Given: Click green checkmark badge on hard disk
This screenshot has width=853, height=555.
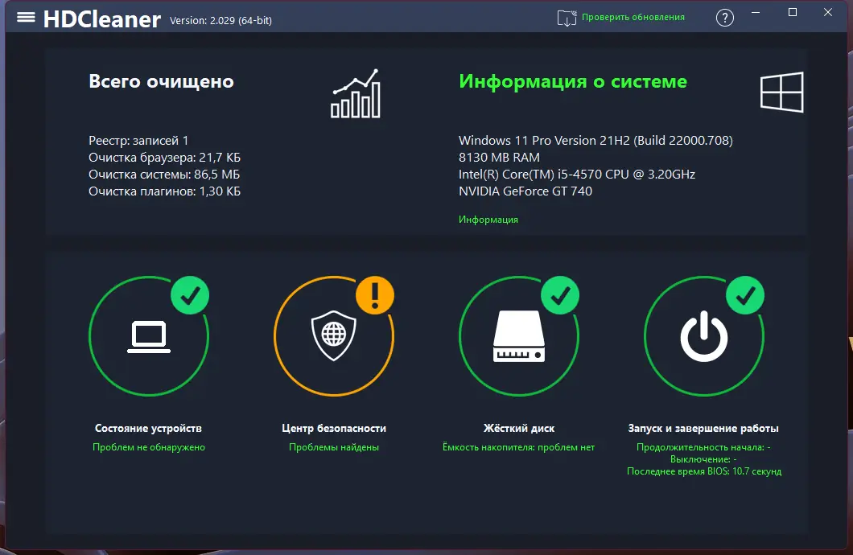Looking at the screenshot, I should [x=560, y=295].
